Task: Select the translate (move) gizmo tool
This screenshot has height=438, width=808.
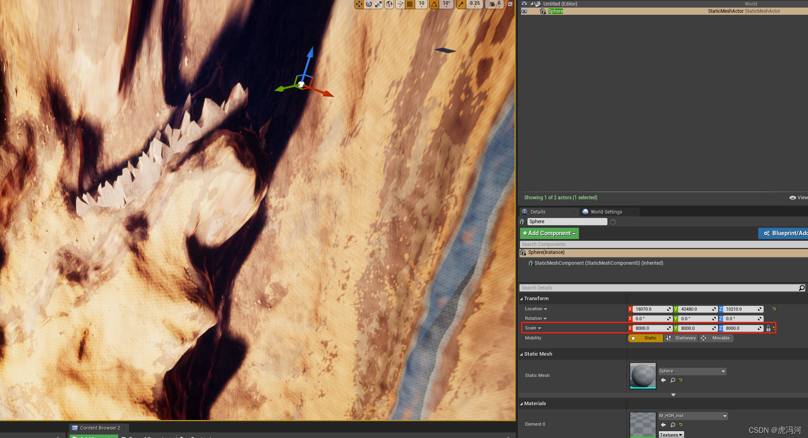Action: (x=359, y=4)
